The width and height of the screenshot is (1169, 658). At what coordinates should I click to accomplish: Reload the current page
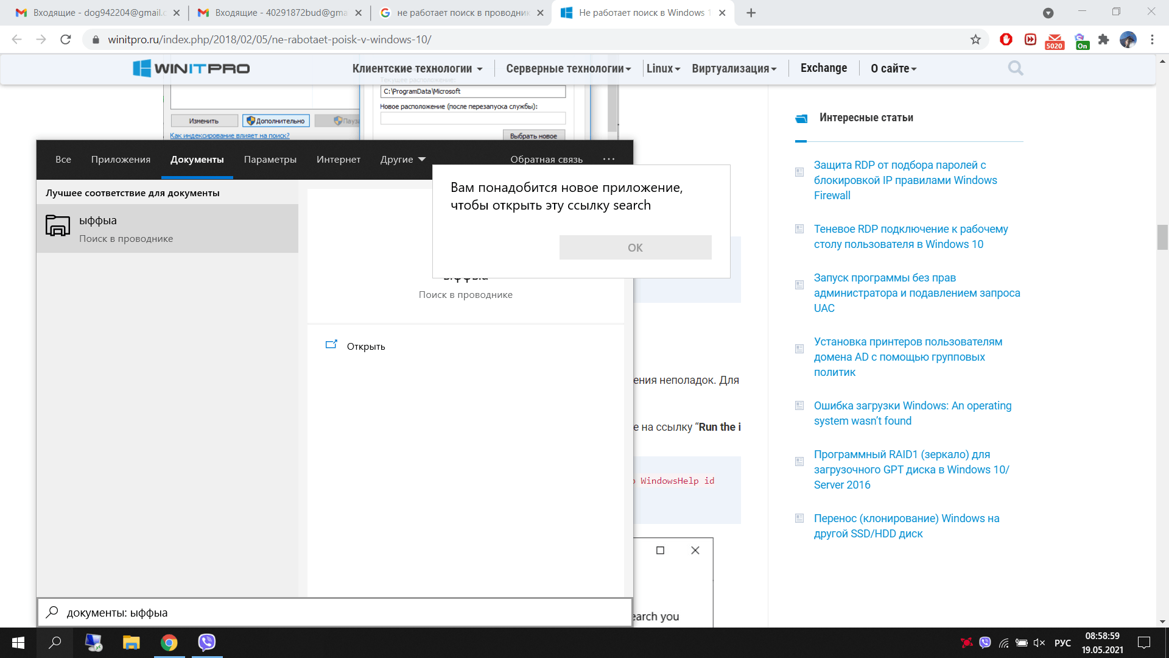66,40
